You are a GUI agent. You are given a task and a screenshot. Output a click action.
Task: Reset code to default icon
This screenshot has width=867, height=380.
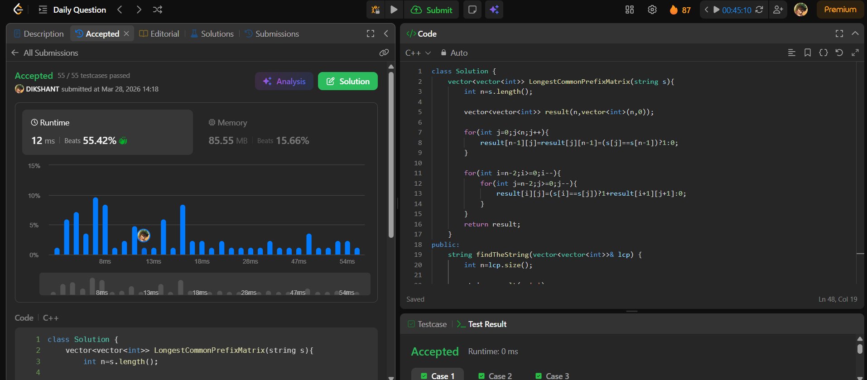point(839,53)
